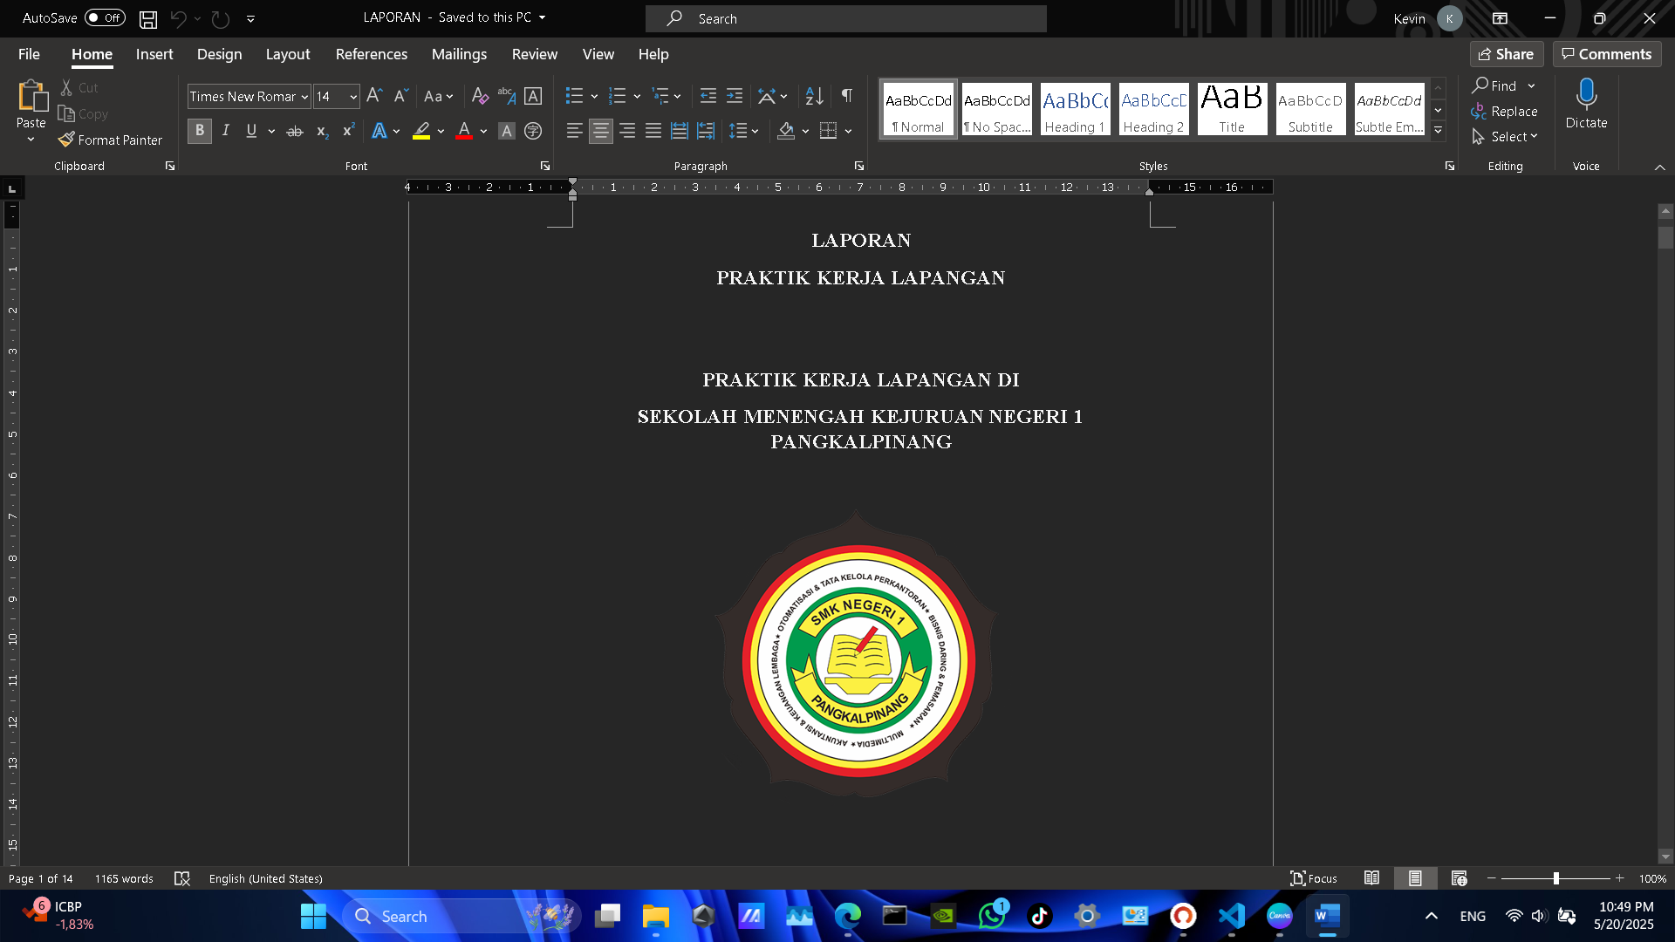This screenshot has width=1675, height=942.
Task: Click the Increase Indent icon
Action: pyautogui.click(x=735, y=96)
